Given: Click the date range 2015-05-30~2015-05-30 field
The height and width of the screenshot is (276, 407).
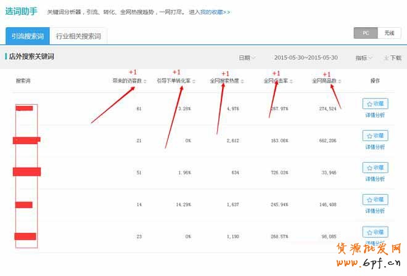Looking at the screenshot, I should point(306,57).
